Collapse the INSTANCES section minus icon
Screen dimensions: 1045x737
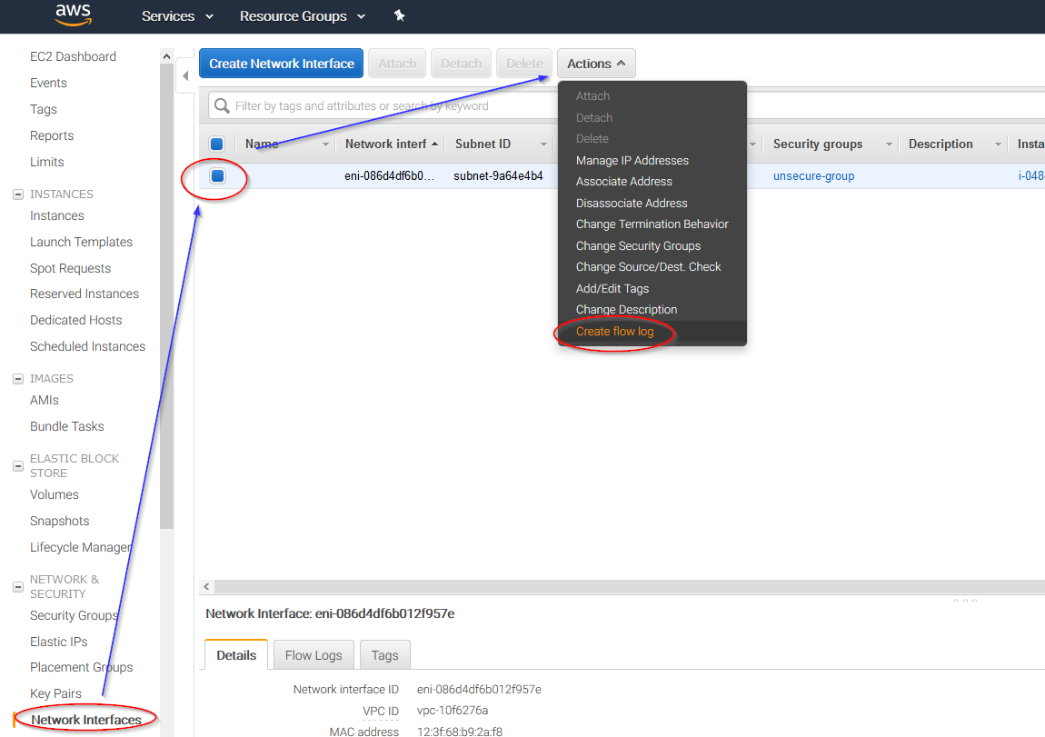(x=17, y=194)
